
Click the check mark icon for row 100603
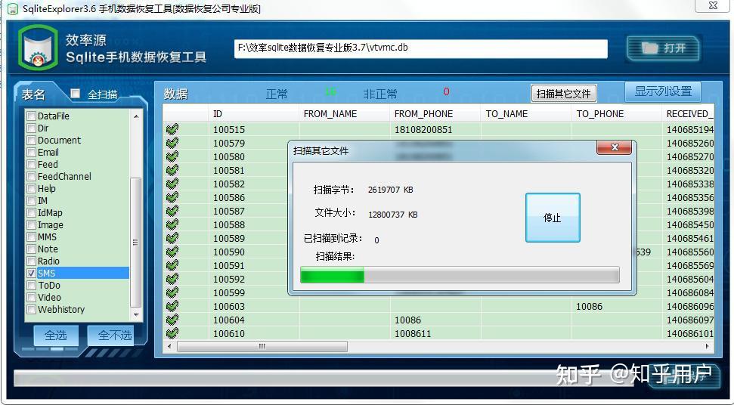pos(172,306)
